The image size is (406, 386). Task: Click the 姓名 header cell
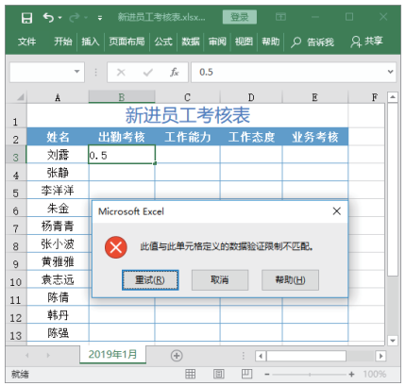pos(58,137)
